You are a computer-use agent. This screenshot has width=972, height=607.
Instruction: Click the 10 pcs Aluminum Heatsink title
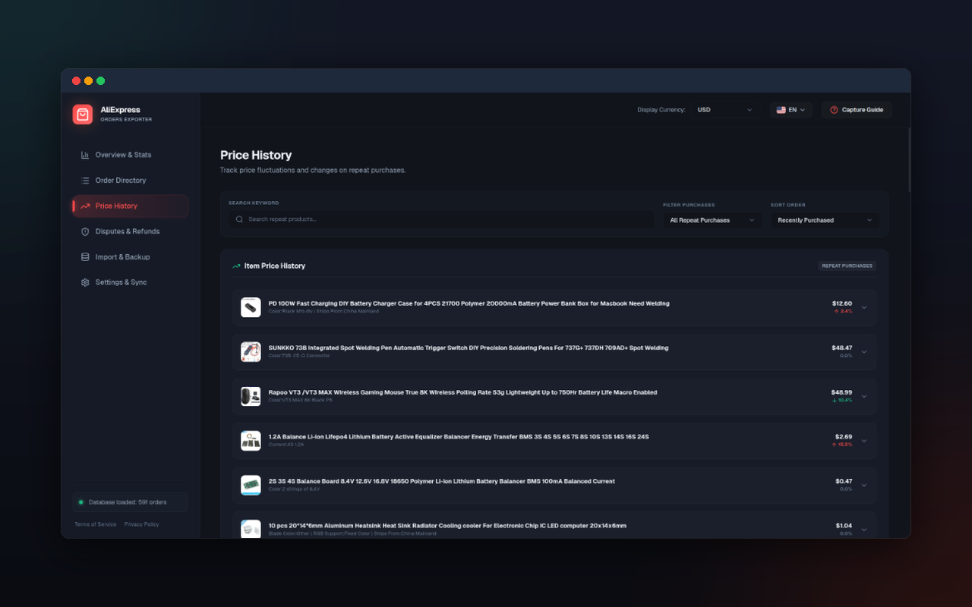[447, 526]
